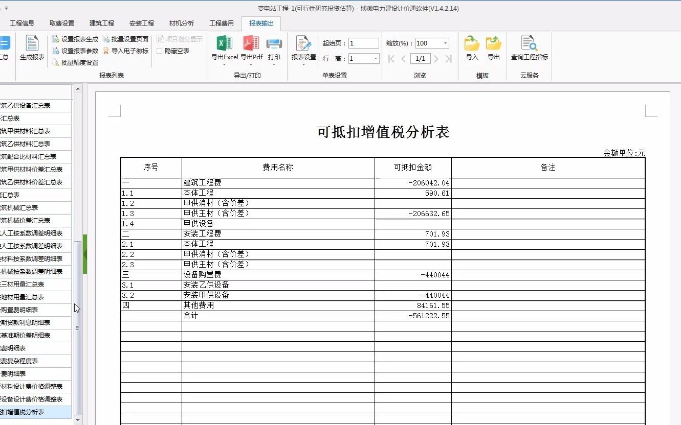Switch to the 工程费用 tab
This screenshot has height=425, width=681.
coord(222,22)
